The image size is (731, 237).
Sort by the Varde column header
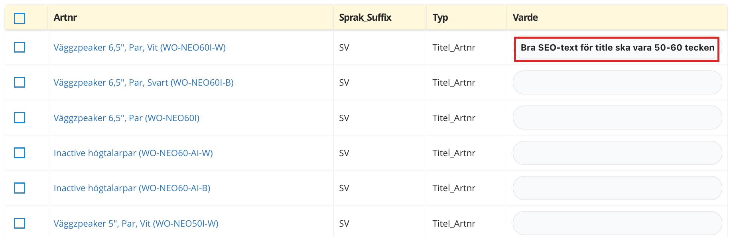(x=525, y=18)
